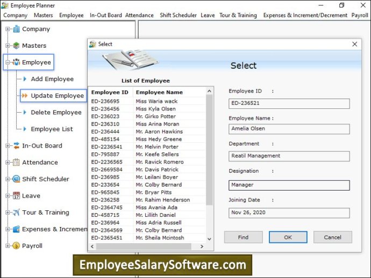This screenshot has width=371, height=278.
Task: Select row Mr. Rahim Henderson
Action: (x=147, y=200)
